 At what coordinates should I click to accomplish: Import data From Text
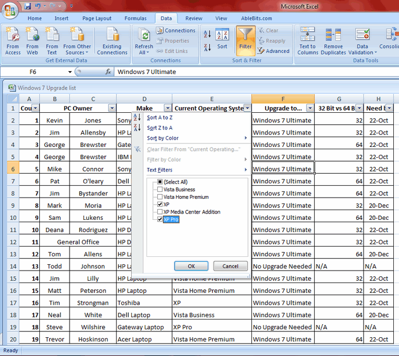click(x=52, y=41)
